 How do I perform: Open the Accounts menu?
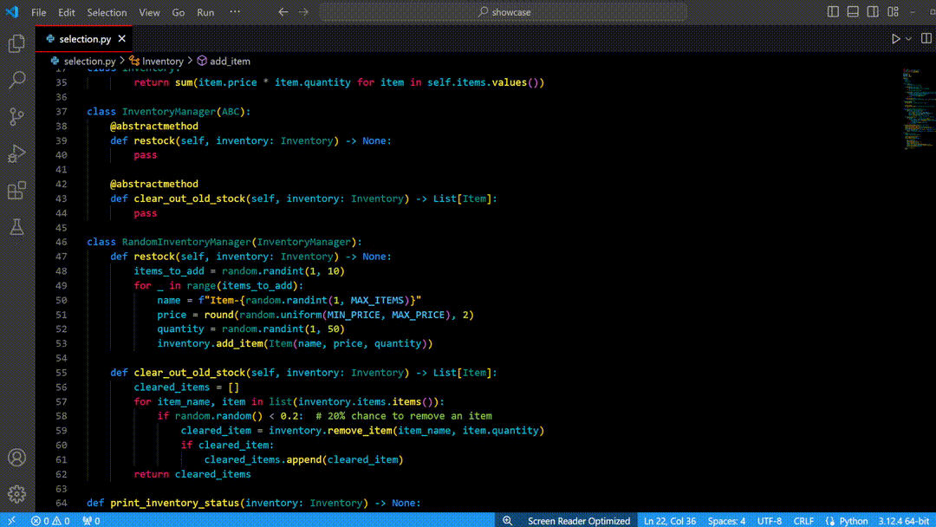pyautogui.click(x=16, y=458)
